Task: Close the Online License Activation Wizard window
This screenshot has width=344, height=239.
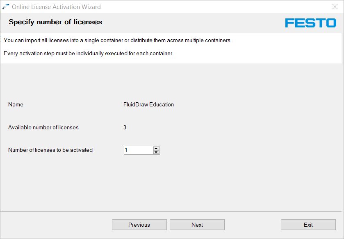Action: [335, 7]
